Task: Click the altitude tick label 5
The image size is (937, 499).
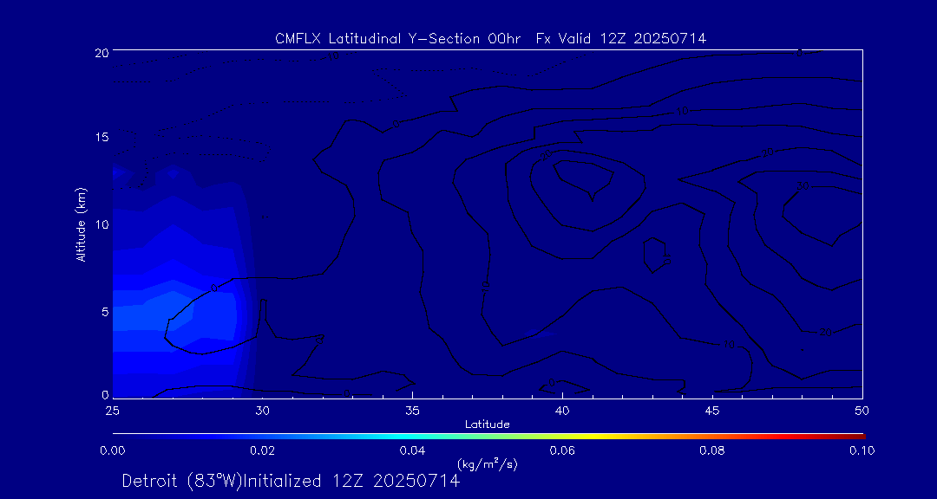Action: coord(105,310)
